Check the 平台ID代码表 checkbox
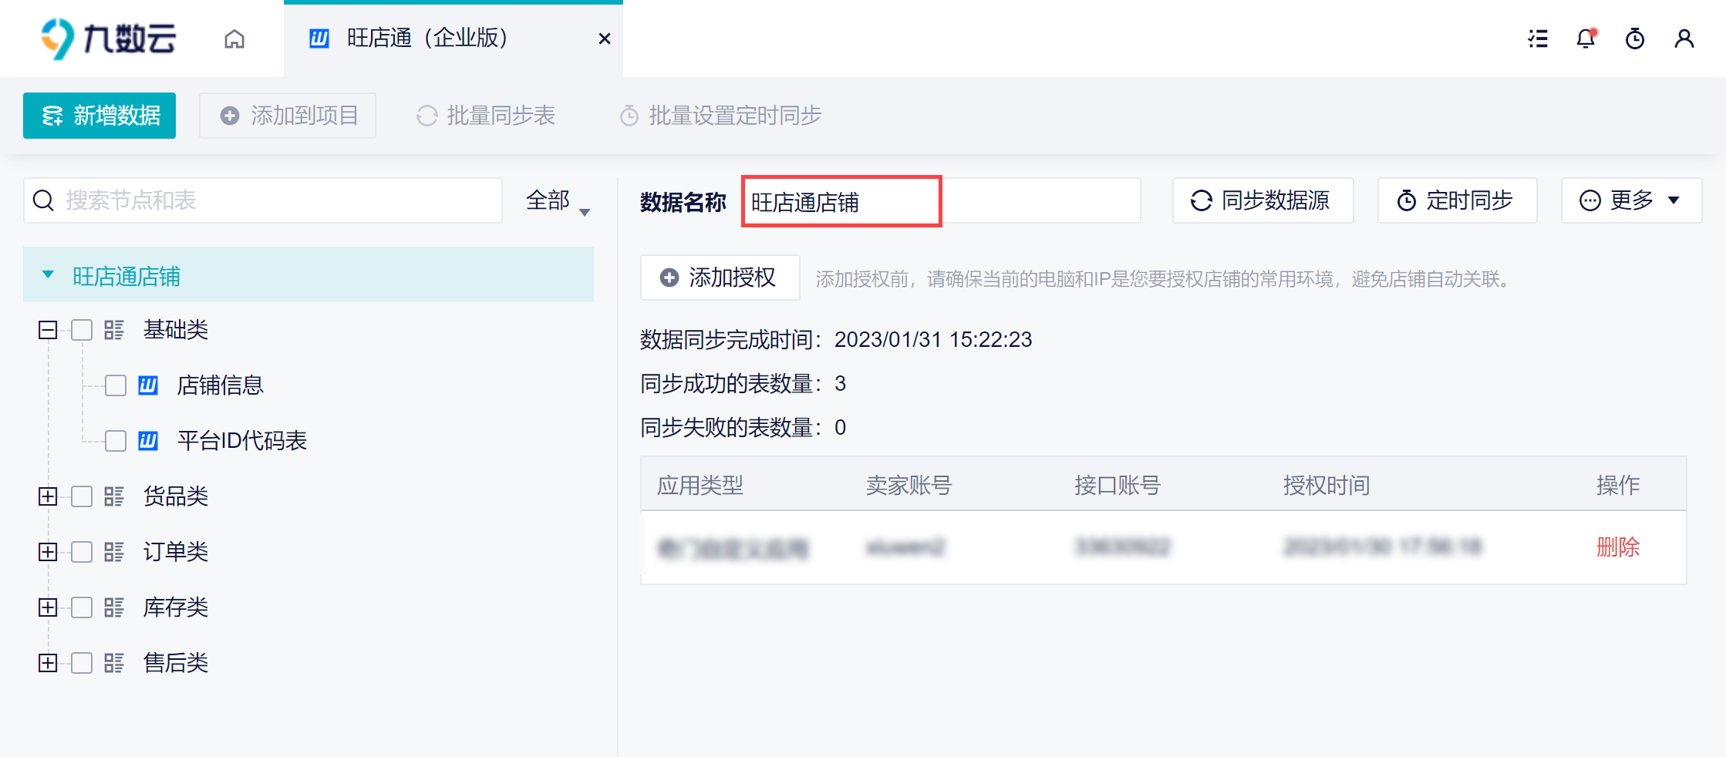This screenshot has height=757, width=1726. (116, 441)
